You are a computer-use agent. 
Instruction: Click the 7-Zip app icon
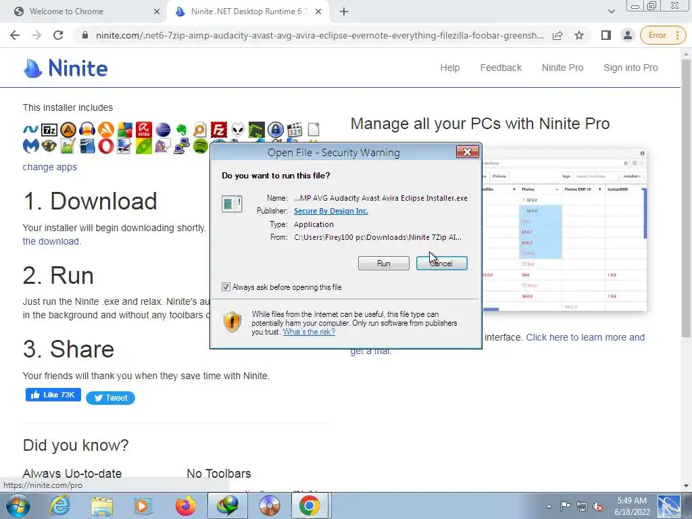tap(49, 130)
